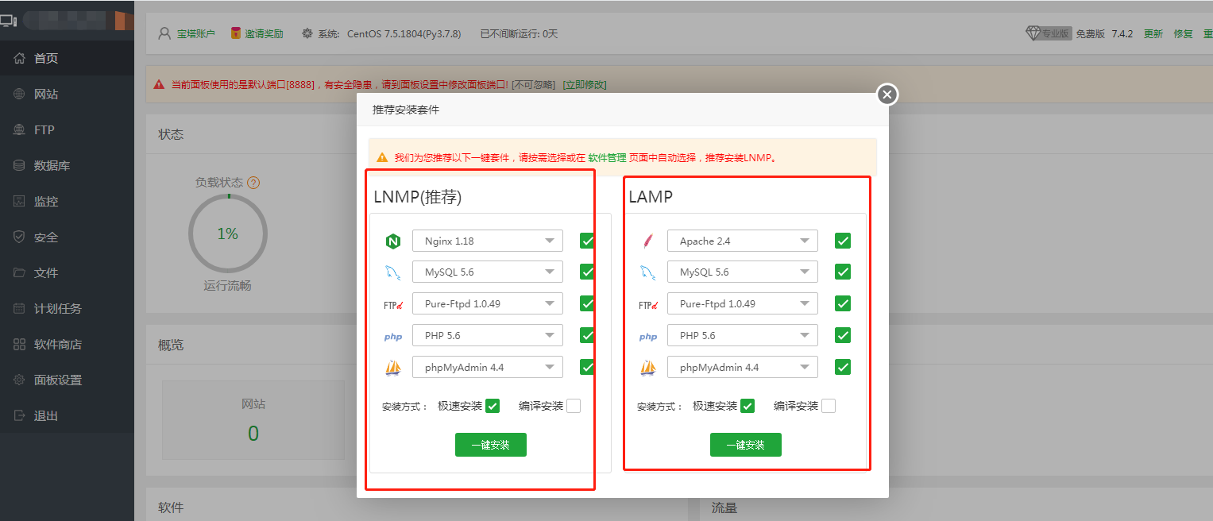Open 软件商店 in the sidebar
This screenshot has height=521, width=1213.
pyautogui.click(x=57, y=345)
